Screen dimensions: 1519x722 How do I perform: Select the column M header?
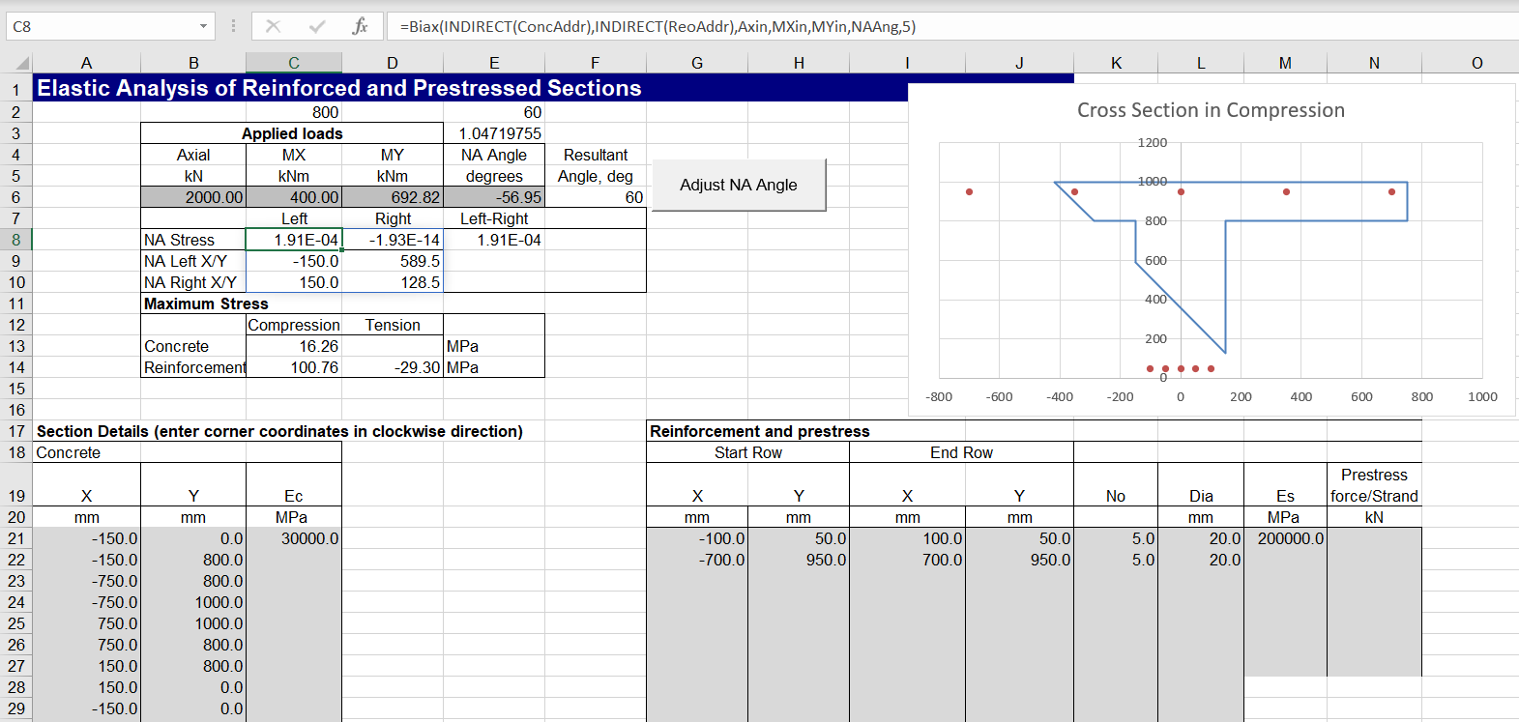(1285, 63)
